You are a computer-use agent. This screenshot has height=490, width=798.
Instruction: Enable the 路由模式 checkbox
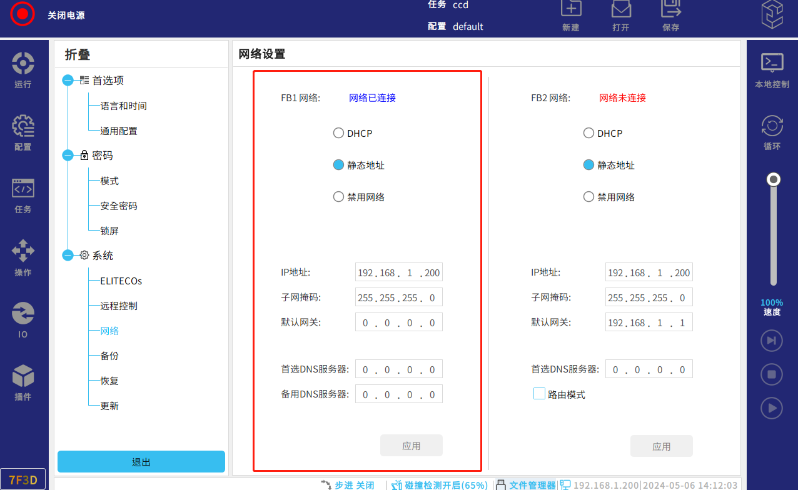(x=539, y=394)
